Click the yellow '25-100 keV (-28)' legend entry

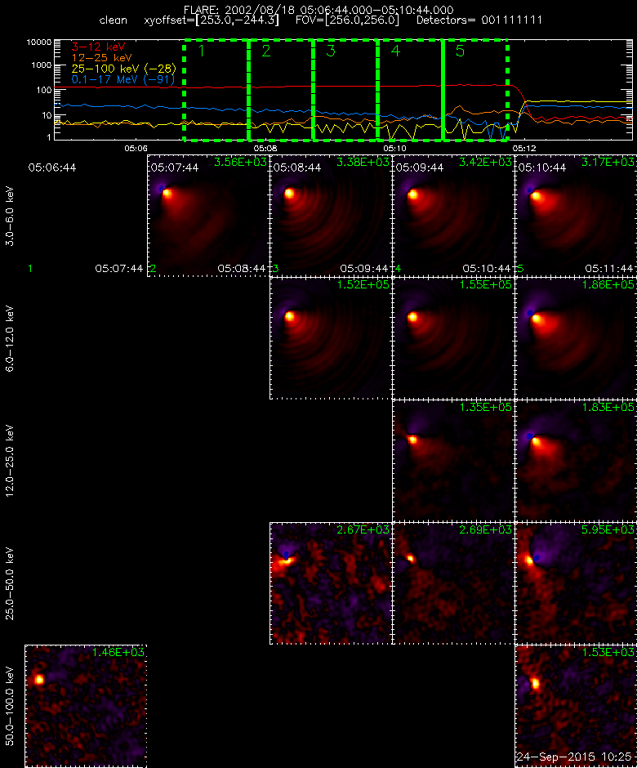[124, 69]
